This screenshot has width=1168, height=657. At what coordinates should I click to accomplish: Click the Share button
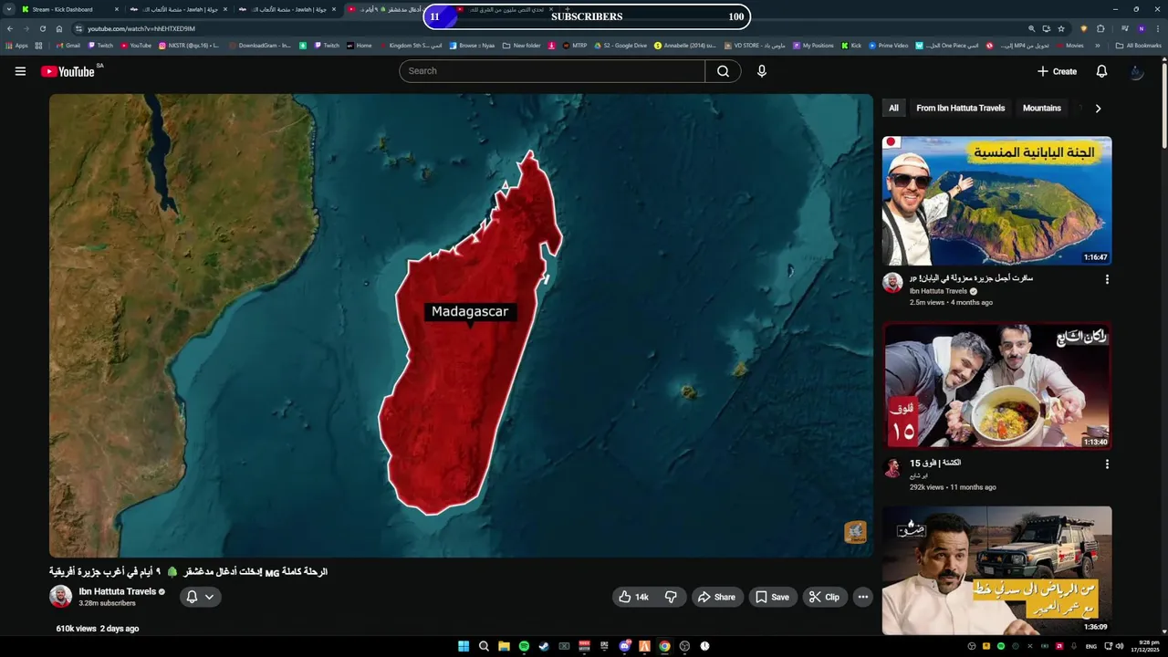[716, 597]
